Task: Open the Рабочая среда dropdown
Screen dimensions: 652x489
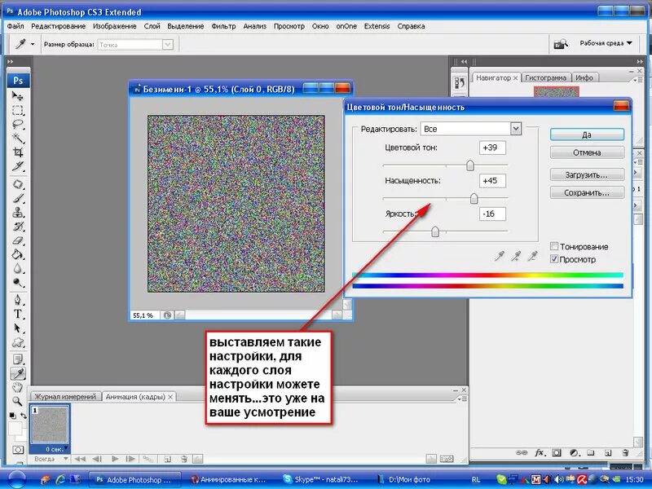Action: pyautogui.click(x=606, y=43)
